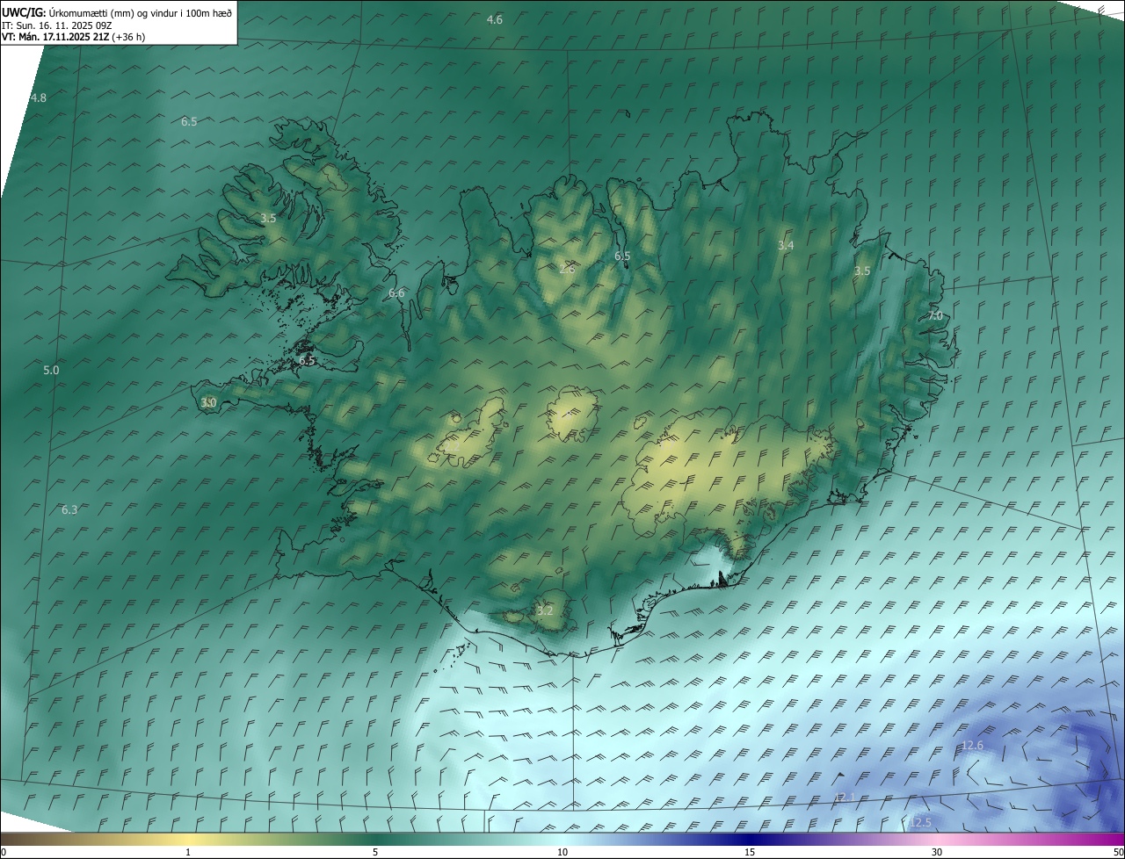This screenshot has height=859, width=1125.
Task: Click the color scale tick labeled 15
Action: coord(750,852)
